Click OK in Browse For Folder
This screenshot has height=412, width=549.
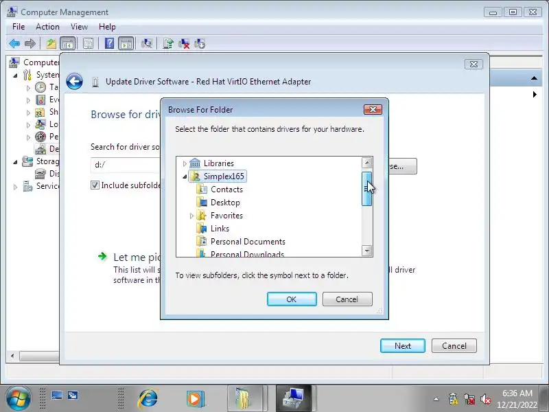pos(292,299)
